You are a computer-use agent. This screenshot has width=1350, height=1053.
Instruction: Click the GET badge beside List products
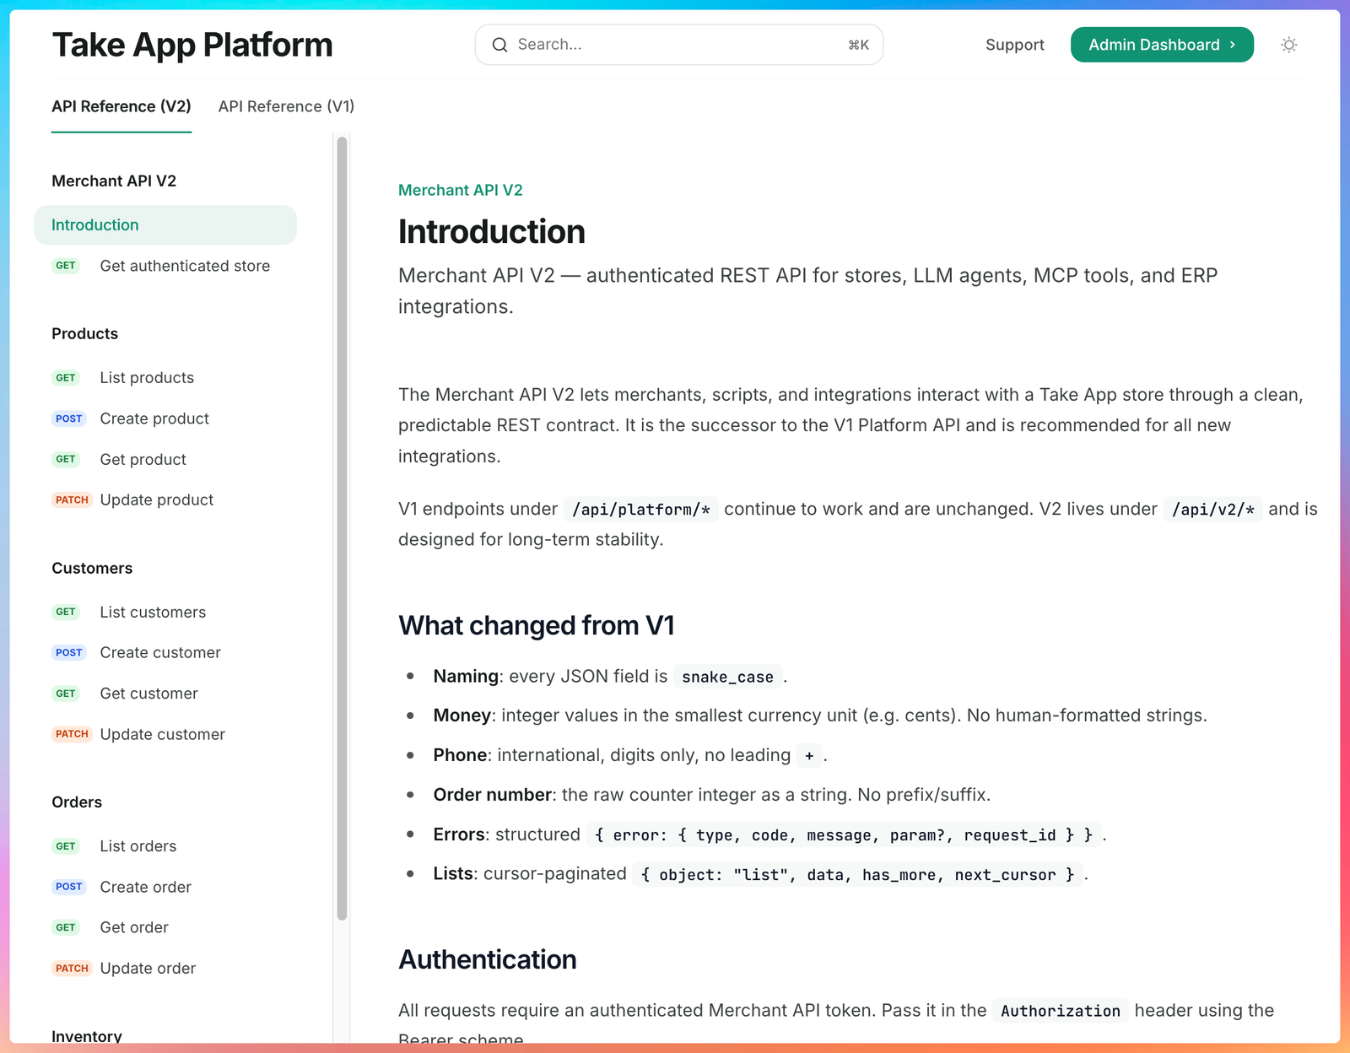pos(66,378)
